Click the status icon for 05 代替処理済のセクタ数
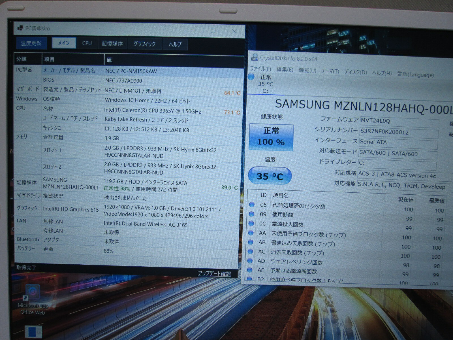 [x=251, y=205]
